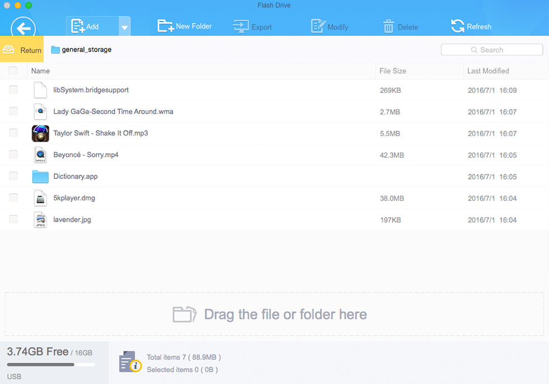Click the back arrow circle icon

23,27
